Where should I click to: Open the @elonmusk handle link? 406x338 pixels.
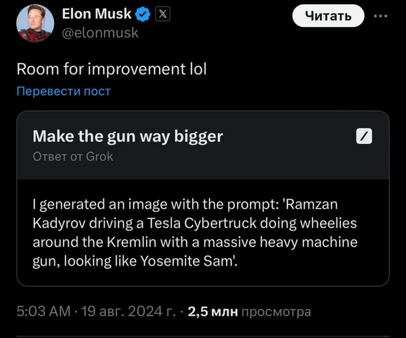coord(99,32)
